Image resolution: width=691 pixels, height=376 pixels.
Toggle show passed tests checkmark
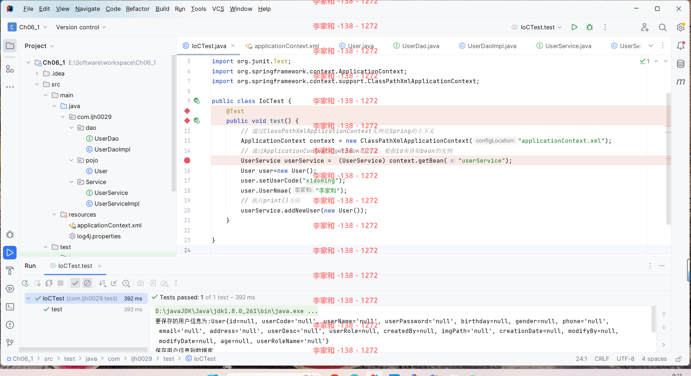[75, 283]
